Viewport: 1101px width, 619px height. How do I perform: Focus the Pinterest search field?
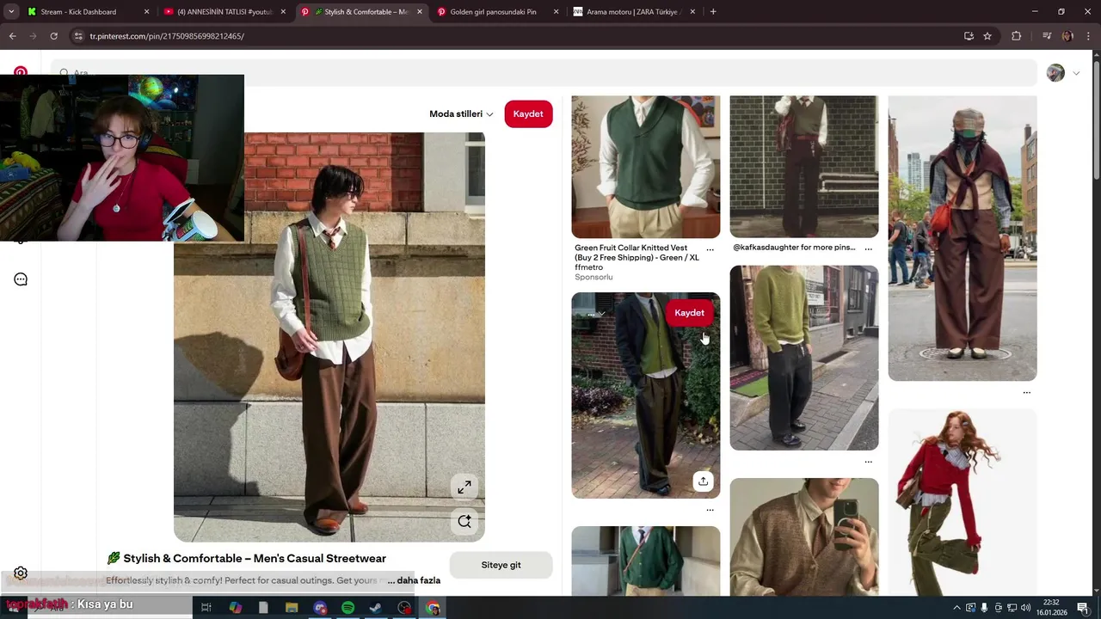point(544,73)
